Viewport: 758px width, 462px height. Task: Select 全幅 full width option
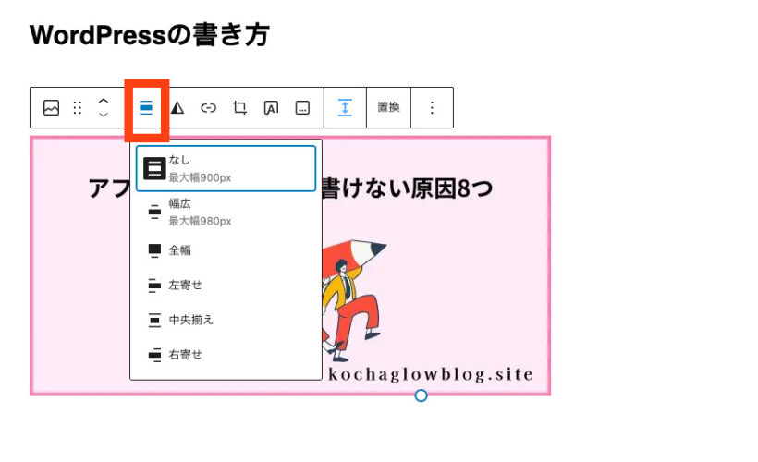[x=226, y=250]
